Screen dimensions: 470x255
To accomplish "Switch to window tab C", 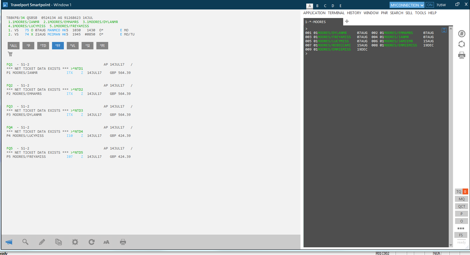I will click(325, 6).
